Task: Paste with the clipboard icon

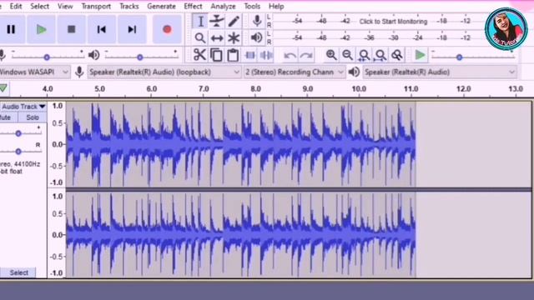Action: coord(233,55)
